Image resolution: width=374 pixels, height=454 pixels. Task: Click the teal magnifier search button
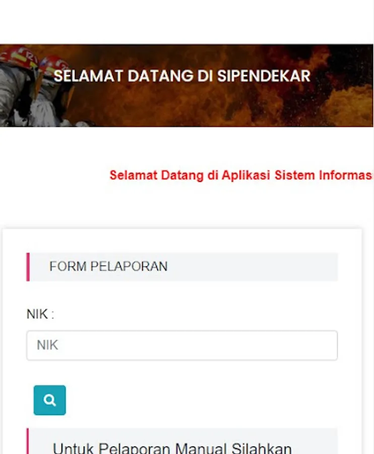click(49, 400)
